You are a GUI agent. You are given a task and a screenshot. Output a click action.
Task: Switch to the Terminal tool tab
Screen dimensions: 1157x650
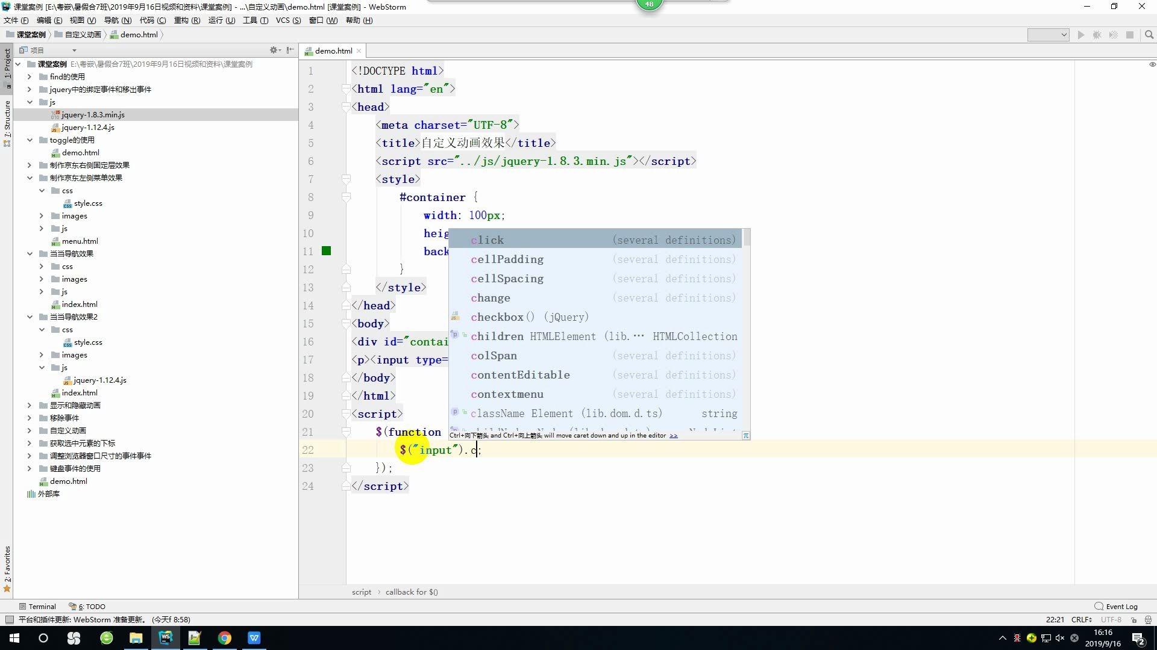pyautogui.click(x=37, y=606)
